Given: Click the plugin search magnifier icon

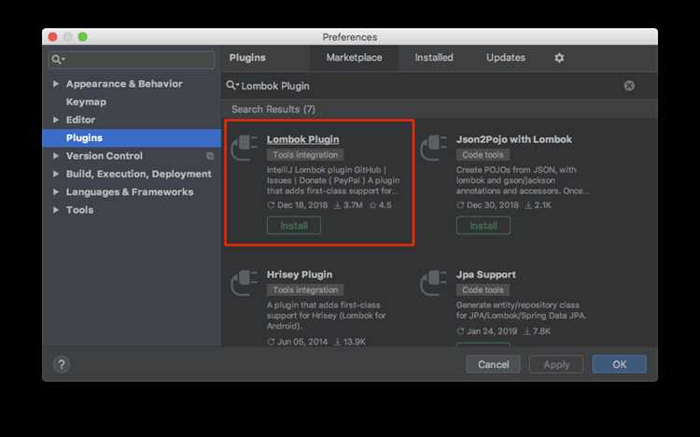Looking at the screenshot, I should point(231,85).
